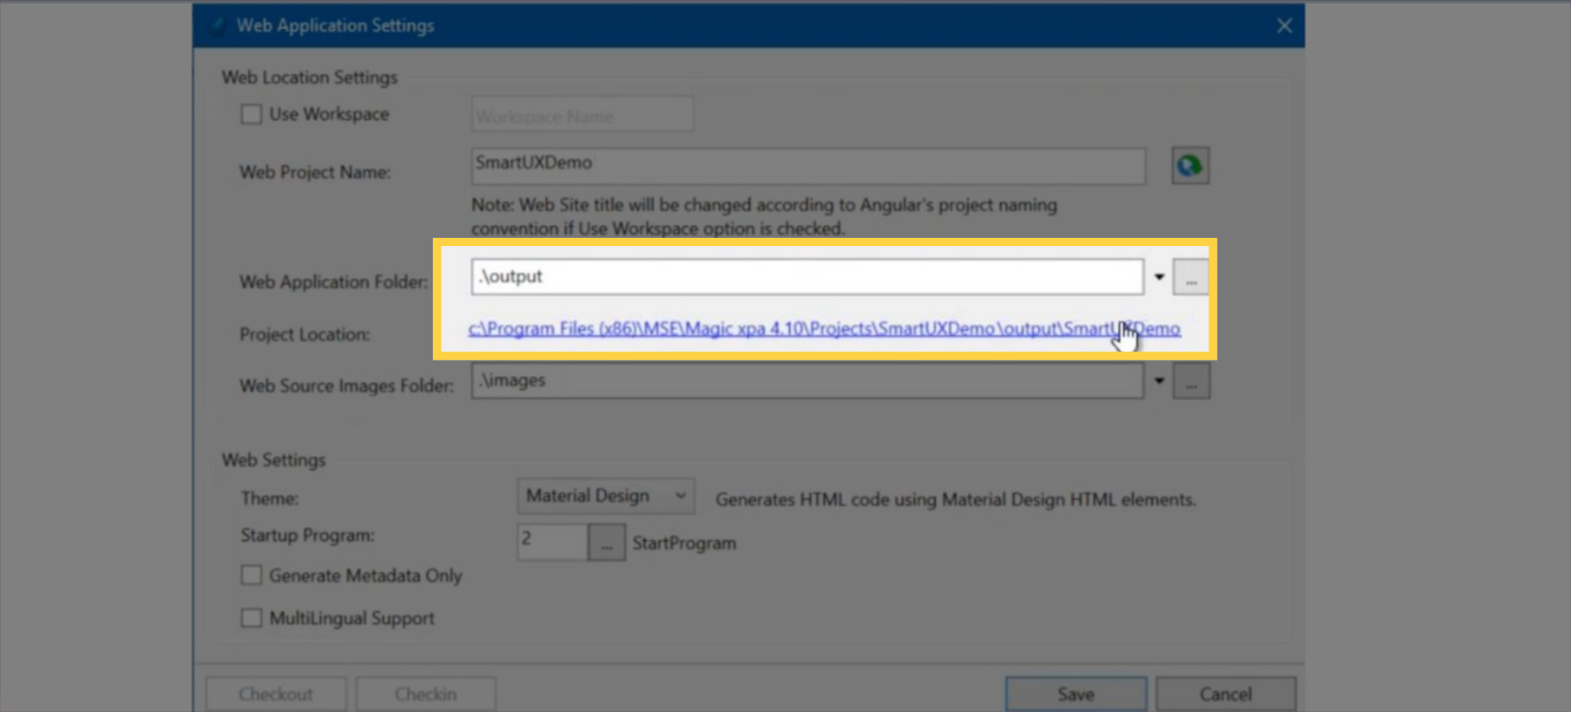Browse for the Web Application Folder
The width and height of the screenshot is (1571, 712).
click(x=1191, y=278)
